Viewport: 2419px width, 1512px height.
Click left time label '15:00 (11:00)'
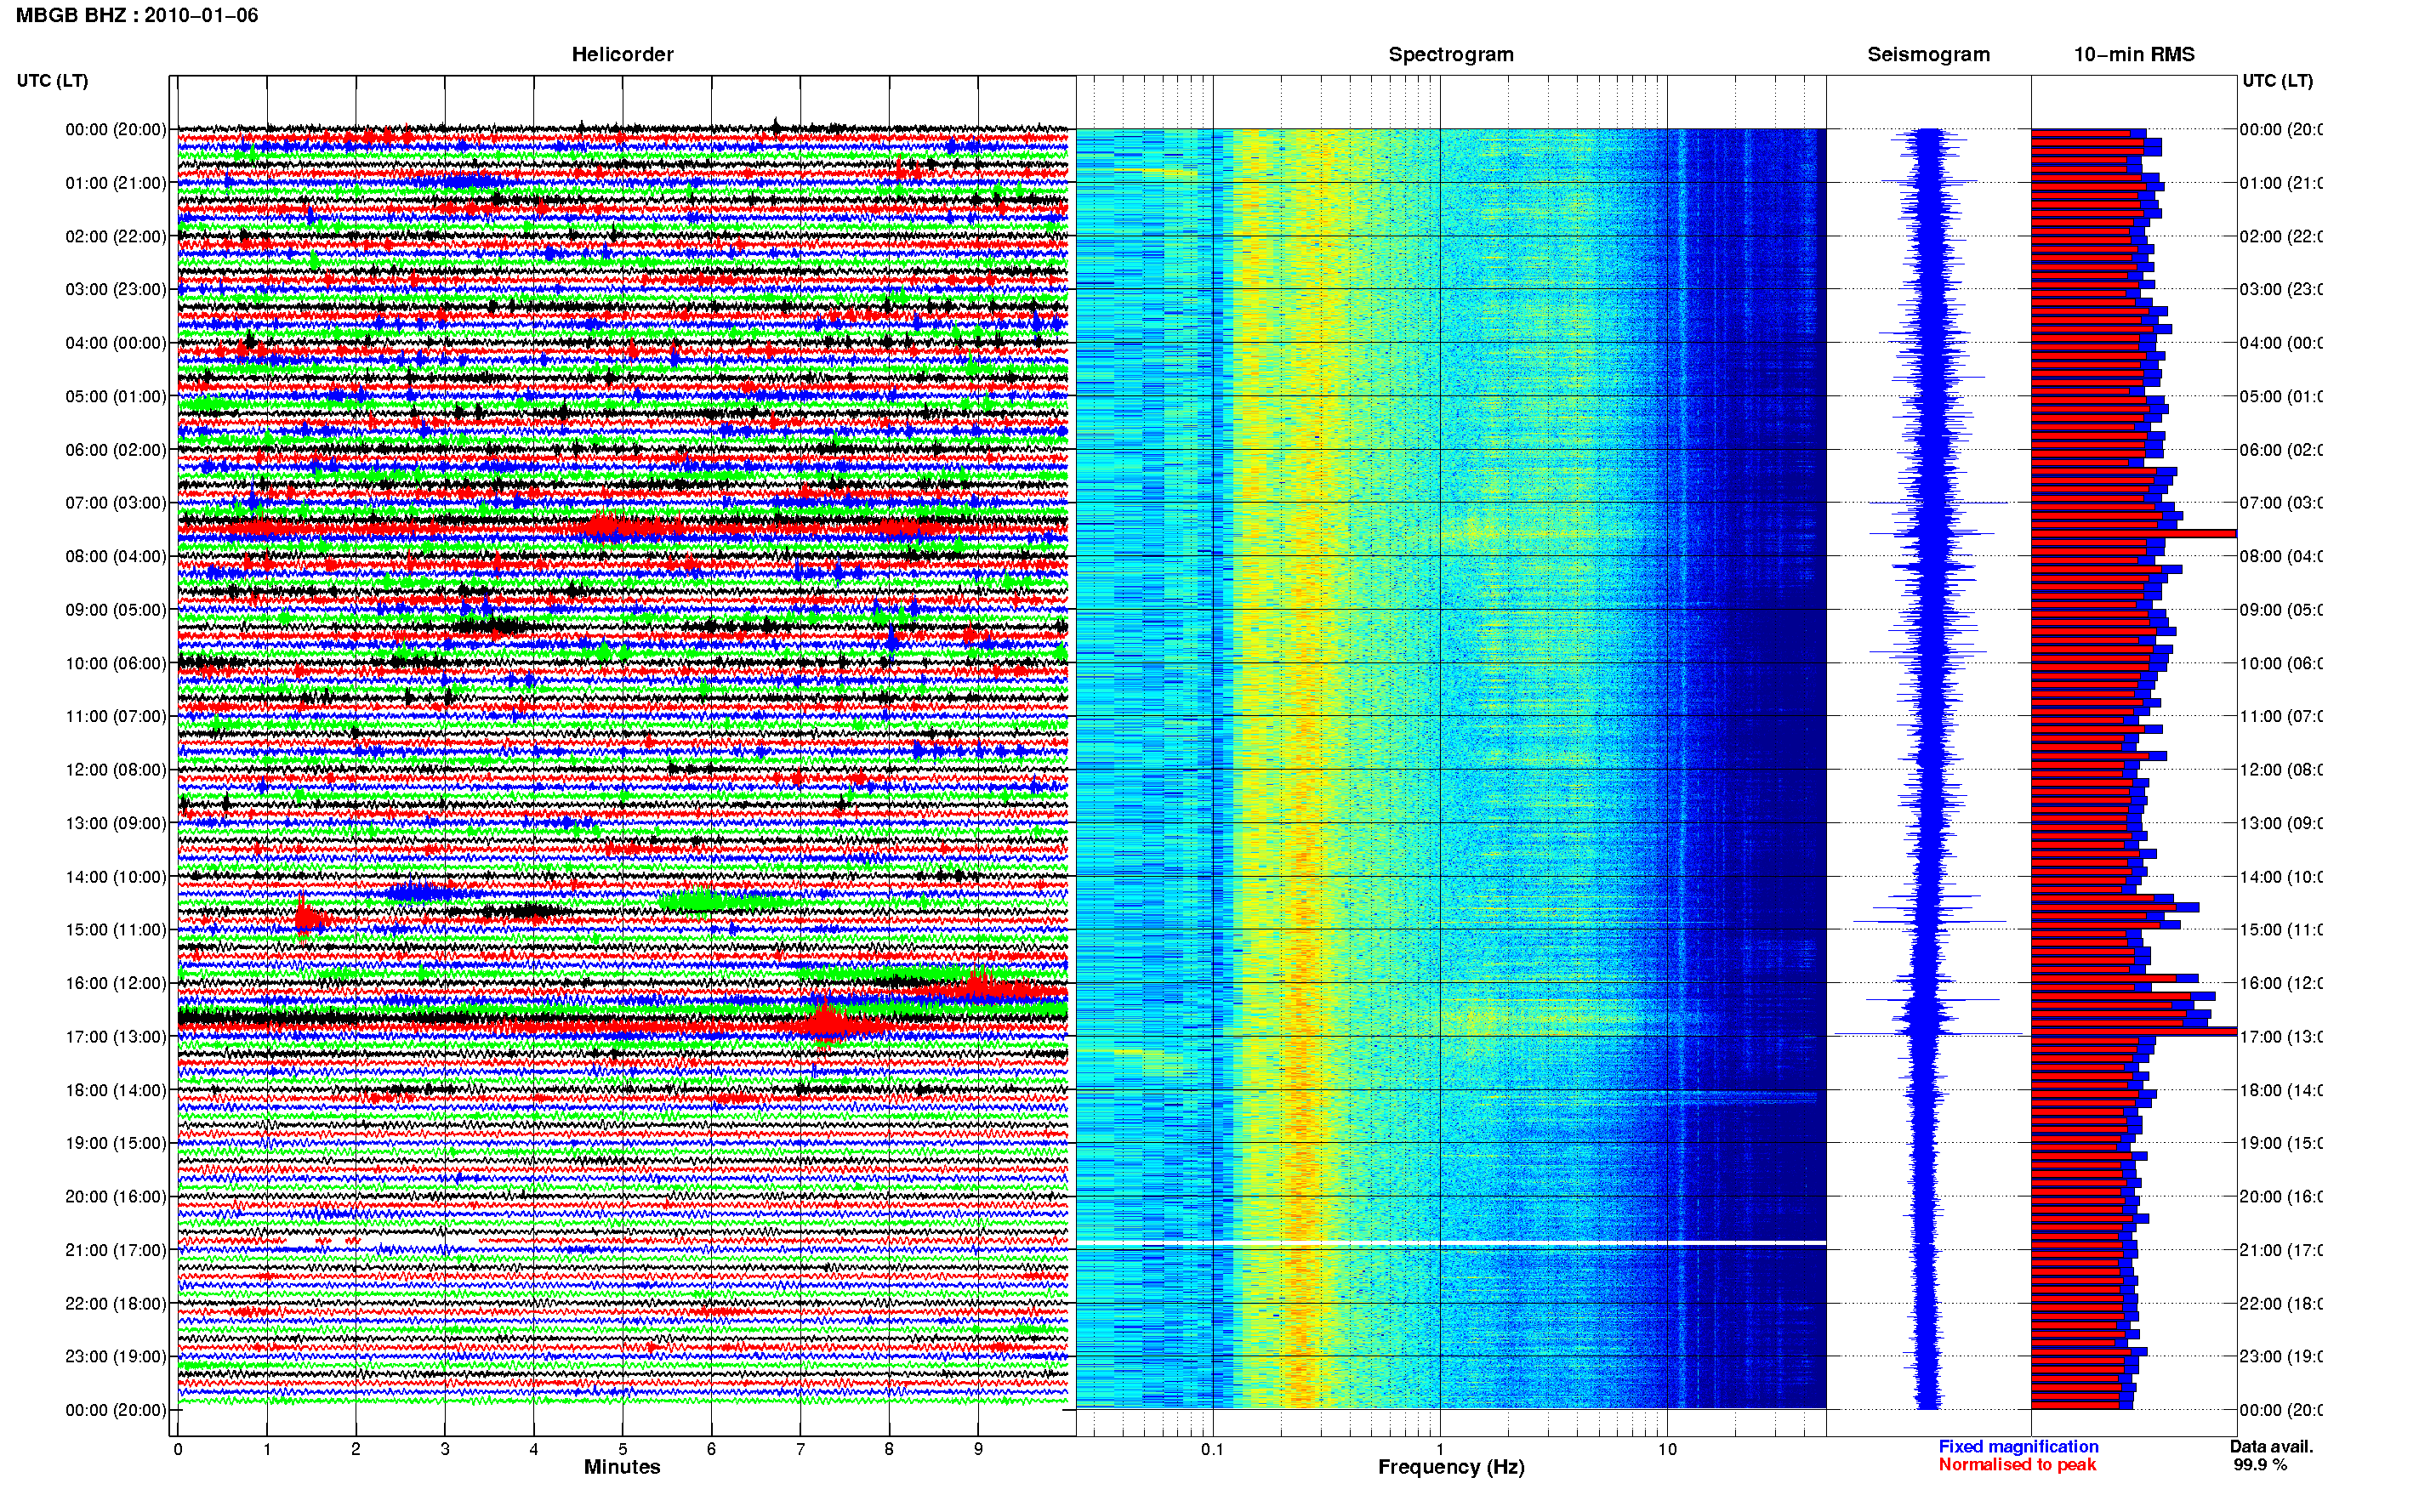pos(116,929)
